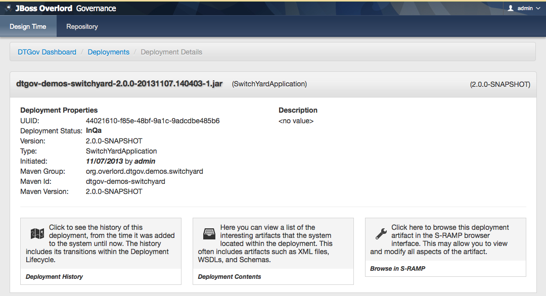Open the admin dropdown arrow
This screenshot has width=546, height=296.
tap(538, 9)
